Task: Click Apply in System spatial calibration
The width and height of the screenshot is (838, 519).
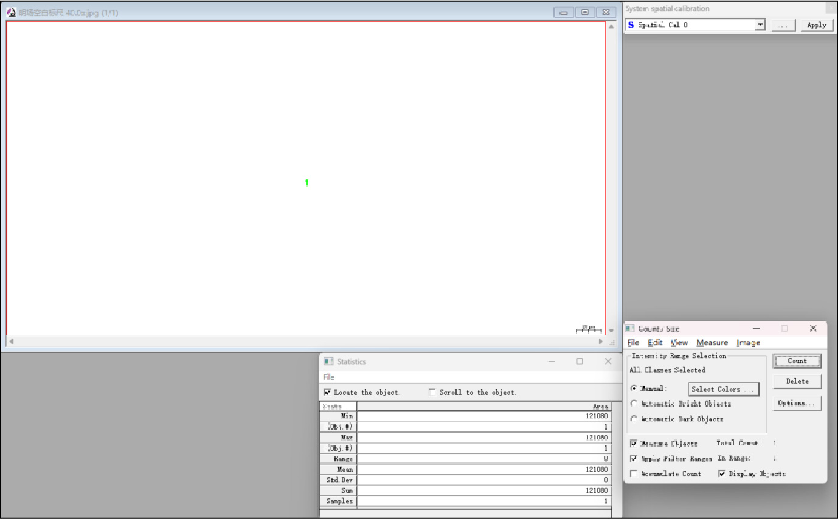Action: [x=816, y=25]
